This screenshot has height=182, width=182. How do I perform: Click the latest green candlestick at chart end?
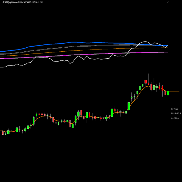(168, 93)
